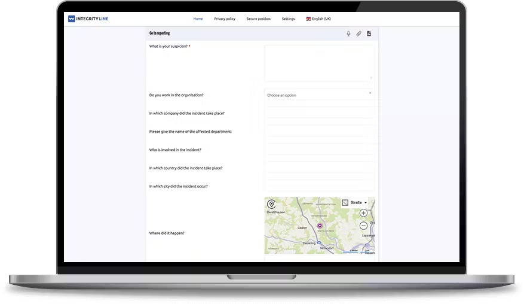524x304 pixels.
Task: Open 'Choose an option' dropdown
Action: 320,95
